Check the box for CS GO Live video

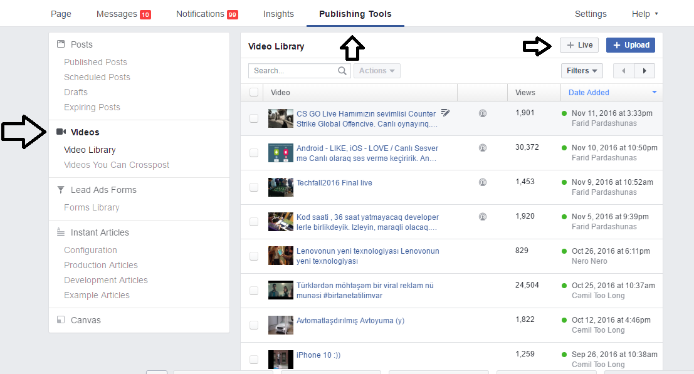(x=254, y=118)
